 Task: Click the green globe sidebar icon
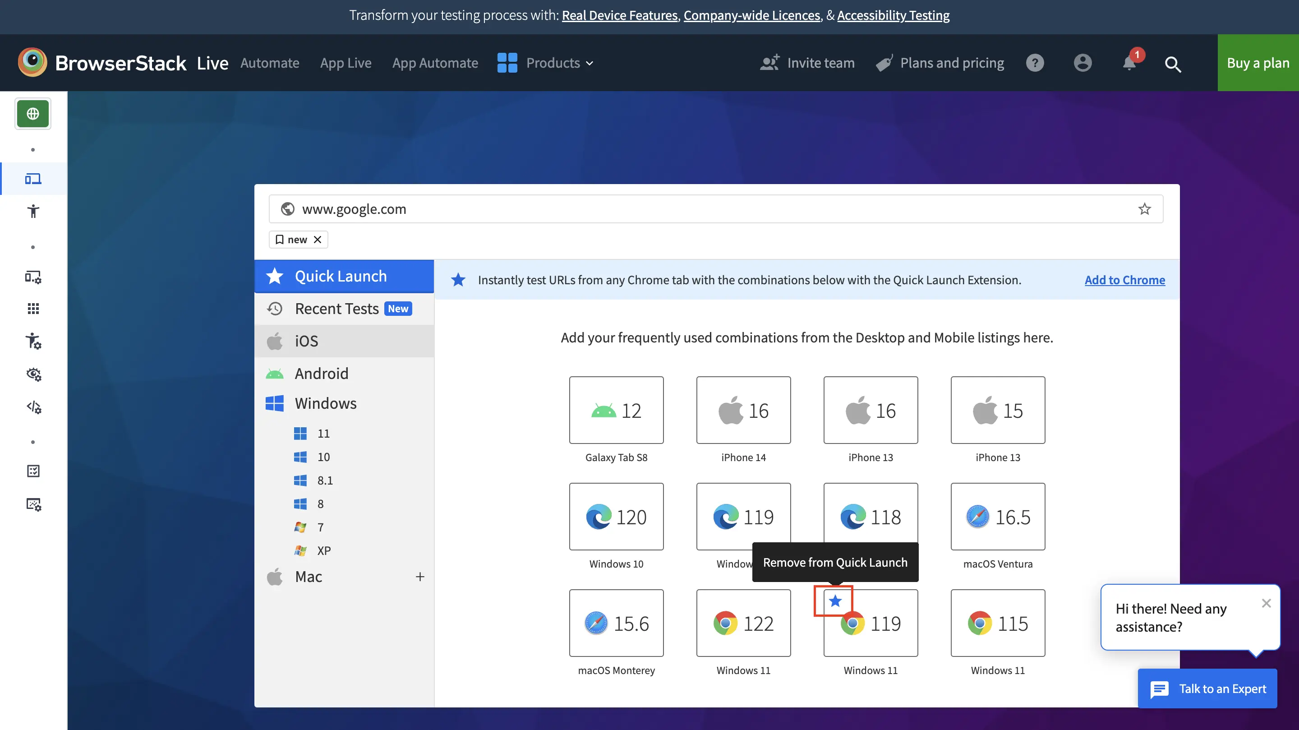tap(33, 114)
